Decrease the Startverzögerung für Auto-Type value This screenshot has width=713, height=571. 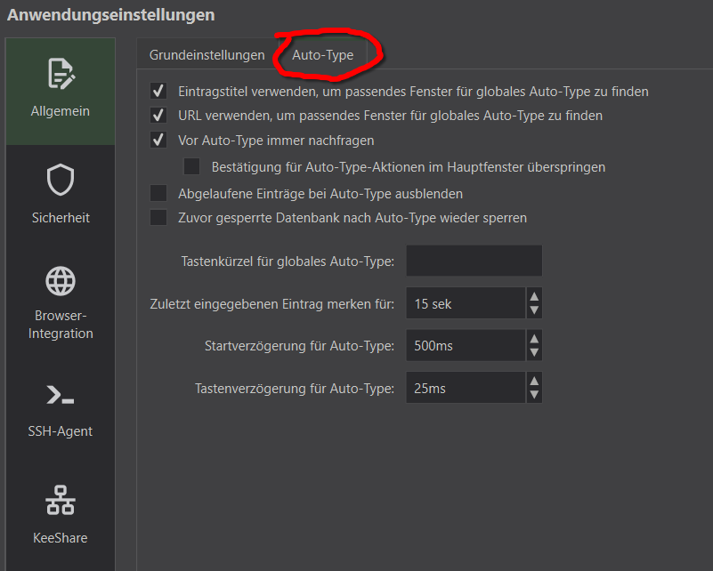coord(532,350)
